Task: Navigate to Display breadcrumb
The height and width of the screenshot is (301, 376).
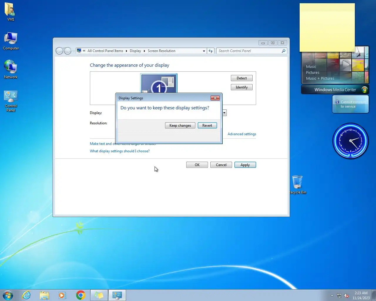Action: point(135,51)
